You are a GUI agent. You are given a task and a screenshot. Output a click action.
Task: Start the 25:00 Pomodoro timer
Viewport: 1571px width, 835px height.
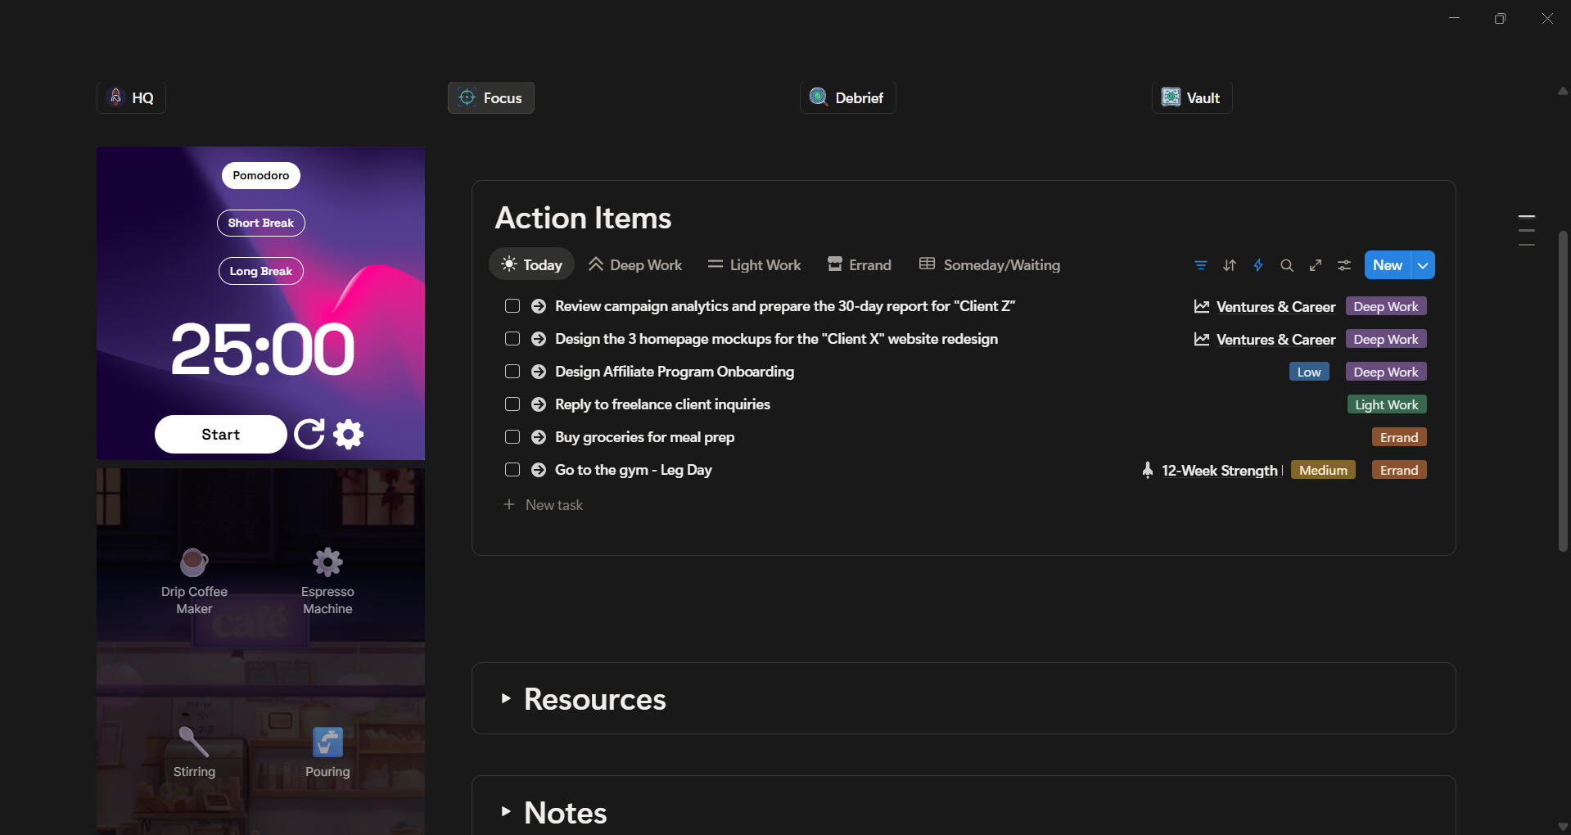click(219, 434)
